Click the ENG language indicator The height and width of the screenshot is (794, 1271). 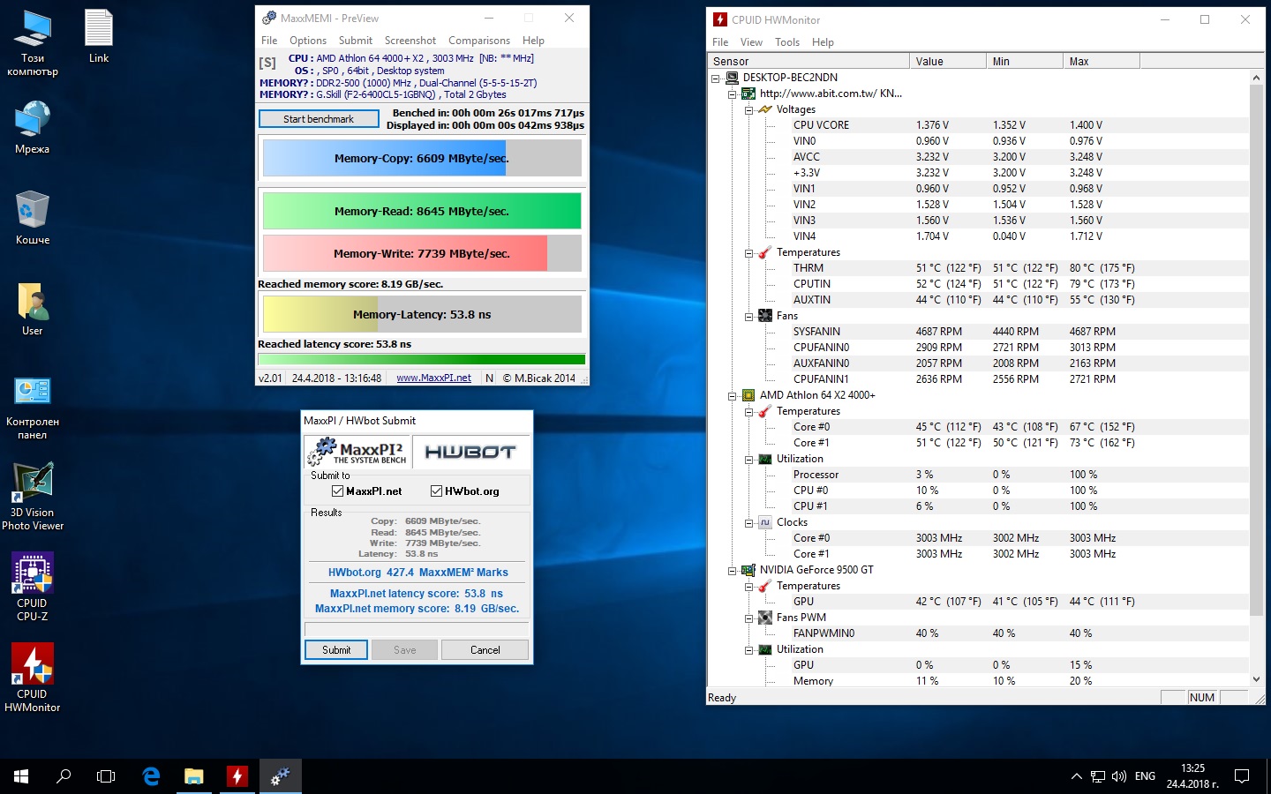click(1146, 776)
